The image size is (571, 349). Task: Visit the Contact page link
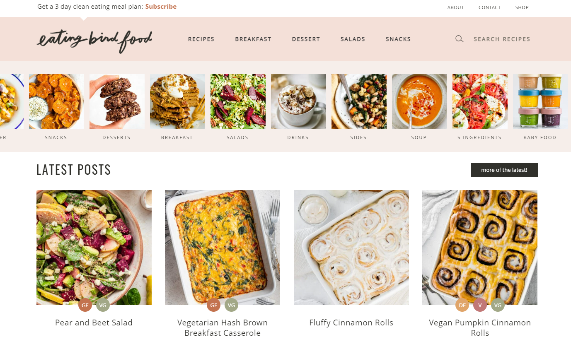tap(489, 7)
